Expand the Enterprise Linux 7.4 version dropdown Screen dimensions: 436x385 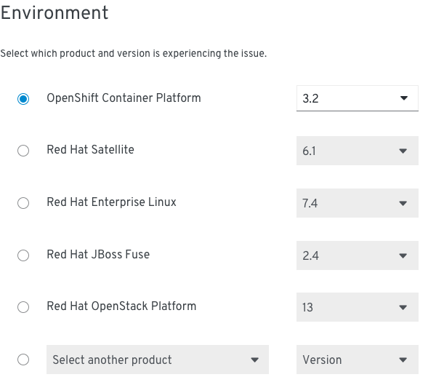click(358, 203)
